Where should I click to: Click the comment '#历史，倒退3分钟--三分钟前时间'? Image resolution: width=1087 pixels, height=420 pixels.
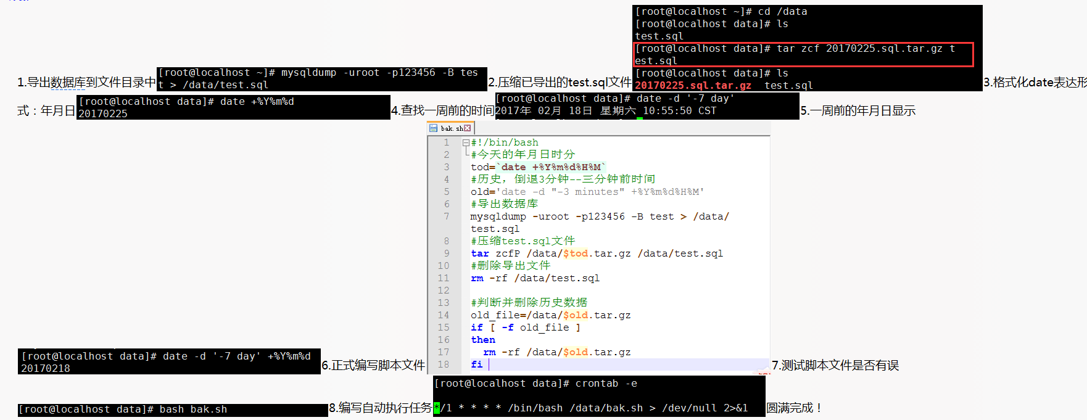563,179
